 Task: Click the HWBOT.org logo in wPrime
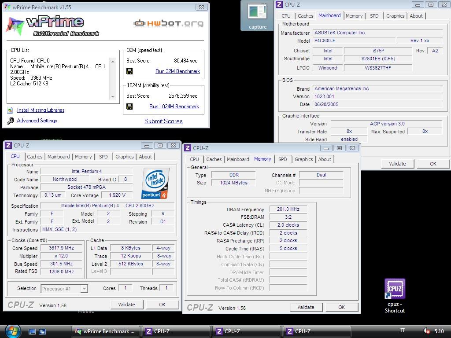[x=169, y=23]
